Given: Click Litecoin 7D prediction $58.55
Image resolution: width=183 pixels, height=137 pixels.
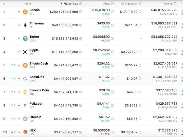Looking at the screenshot, I should coord(132,119).
